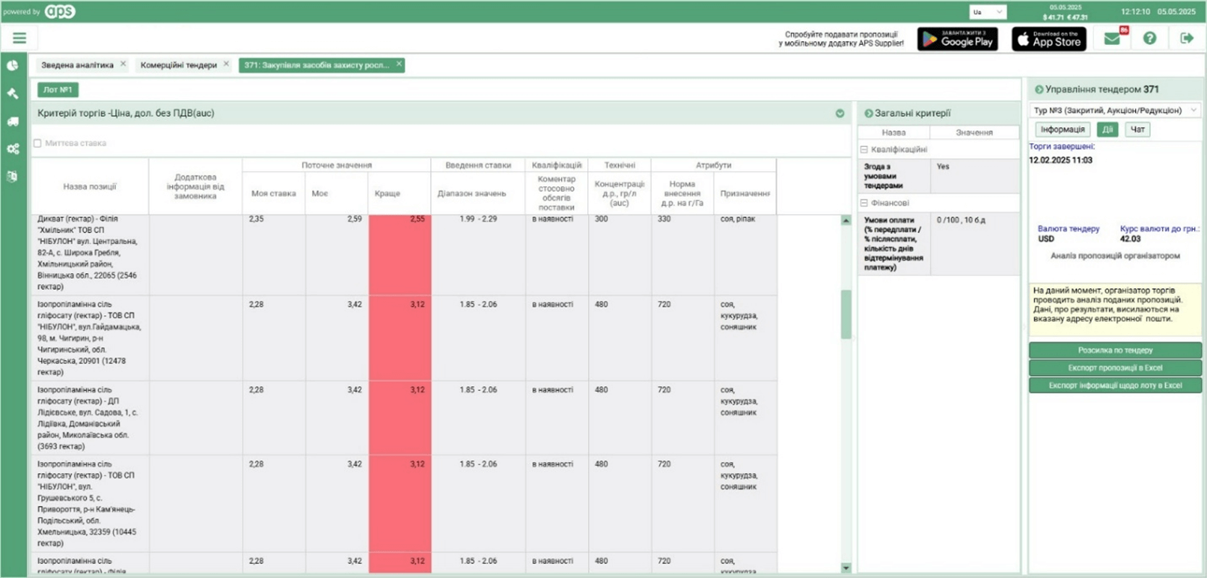Collapse the Фінансові criteria group

click(x=864, y=204)
